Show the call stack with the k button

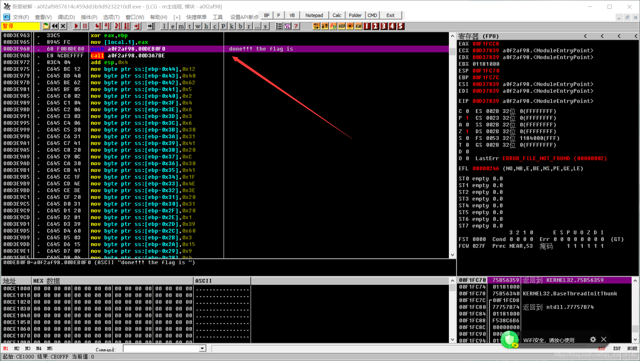(232, 26)
